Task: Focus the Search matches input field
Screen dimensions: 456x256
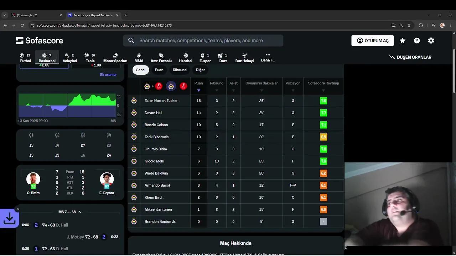Action: point(203,41)
